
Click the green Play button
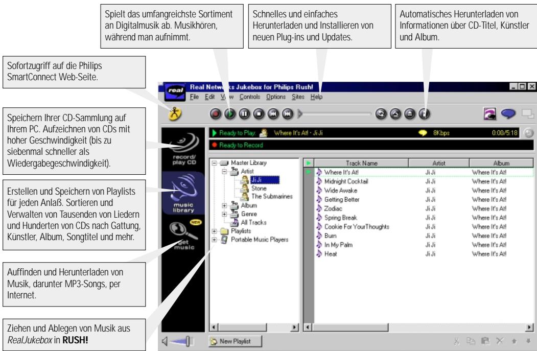coord(230,114)
